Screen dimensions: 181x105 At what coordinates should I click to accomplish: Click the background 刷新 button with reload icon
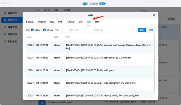pos(171,19)
